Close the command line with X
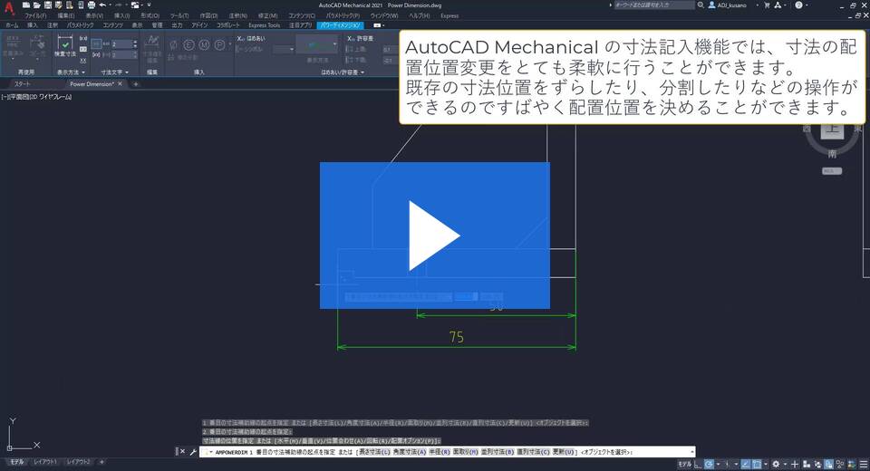This screenshot has width=870, height=471. 182,452
